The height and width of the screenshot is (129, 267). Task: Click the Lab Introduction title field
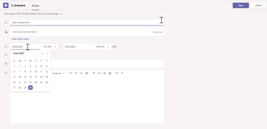87,22
